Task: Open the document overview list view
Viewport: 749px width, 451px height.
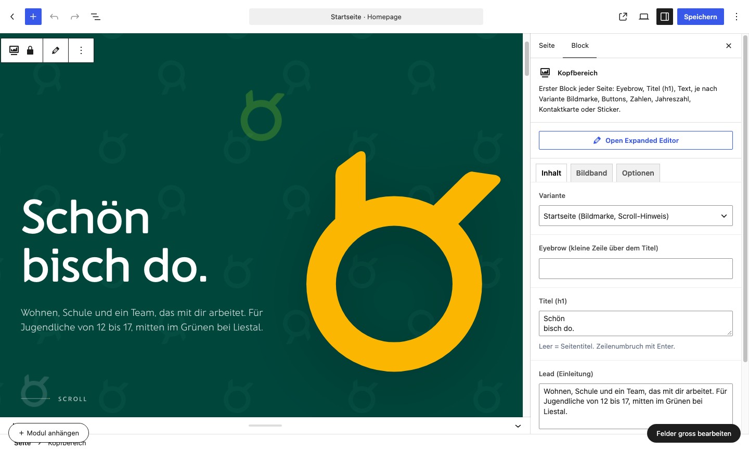Action: tap(96, 17)
